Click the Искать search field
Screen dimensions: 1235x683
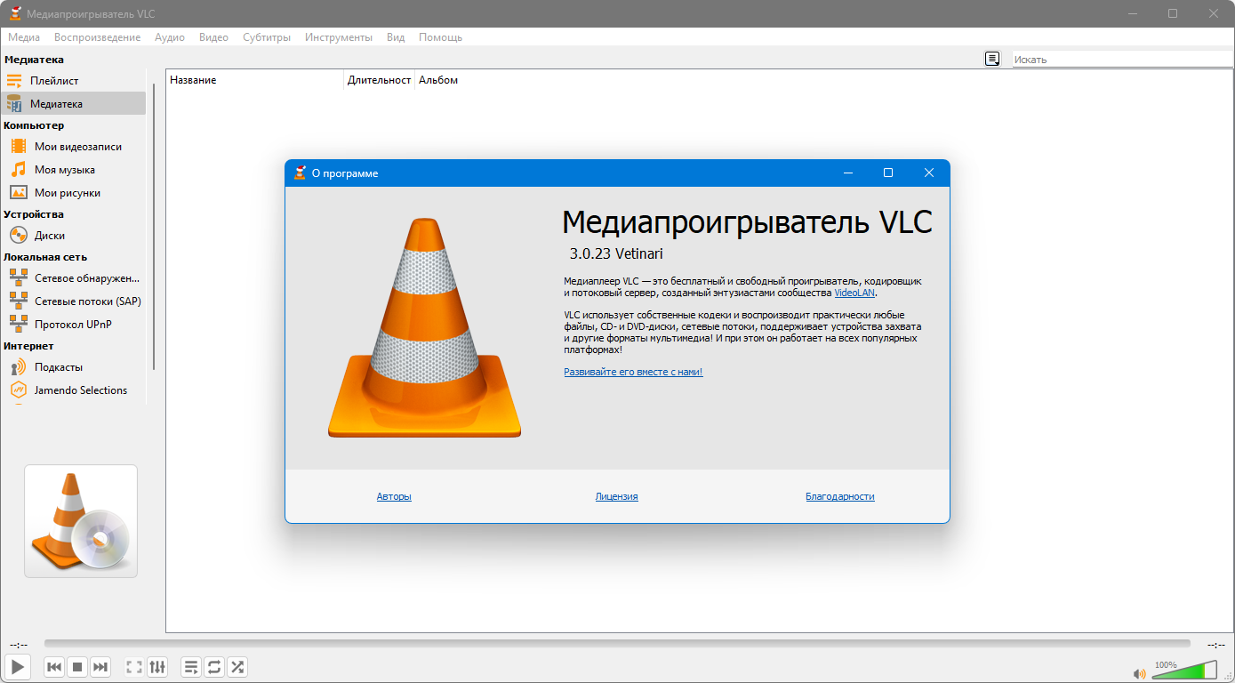point(1120,60)
